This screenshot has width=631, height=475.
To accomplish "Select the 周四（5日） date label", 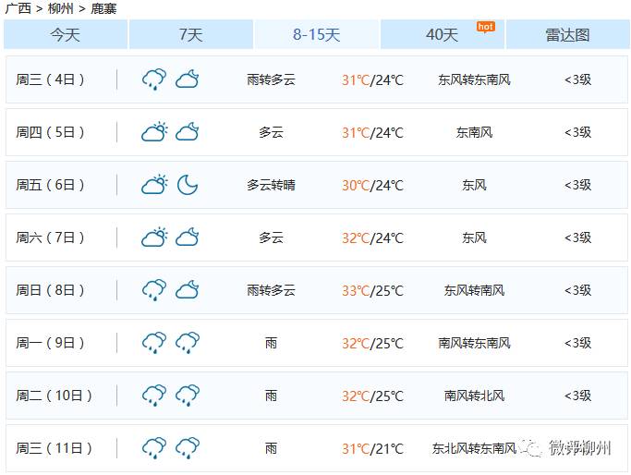I will coord(50,132).
